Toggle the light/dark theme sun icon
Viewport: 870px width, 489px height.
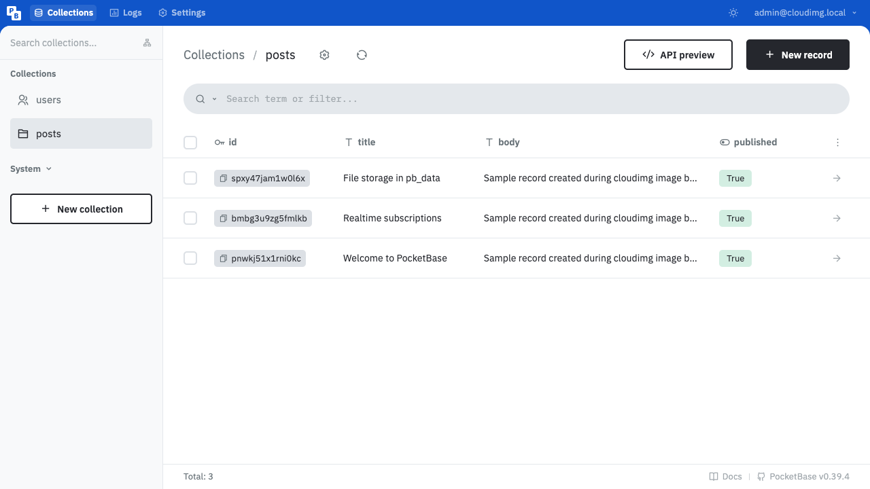pos(733,13)
